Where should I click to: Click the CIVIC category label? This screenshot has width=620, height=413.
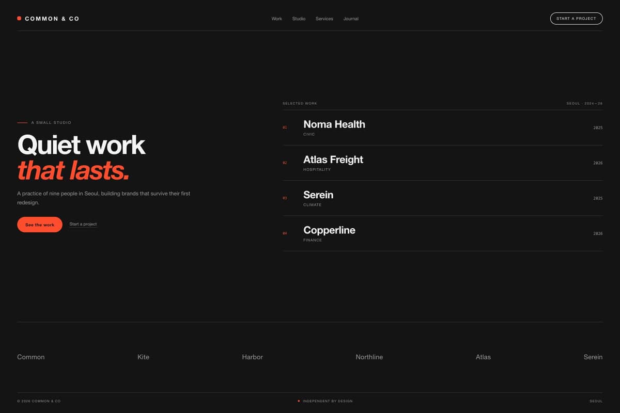pyautogui.click(x=309, y=134)
